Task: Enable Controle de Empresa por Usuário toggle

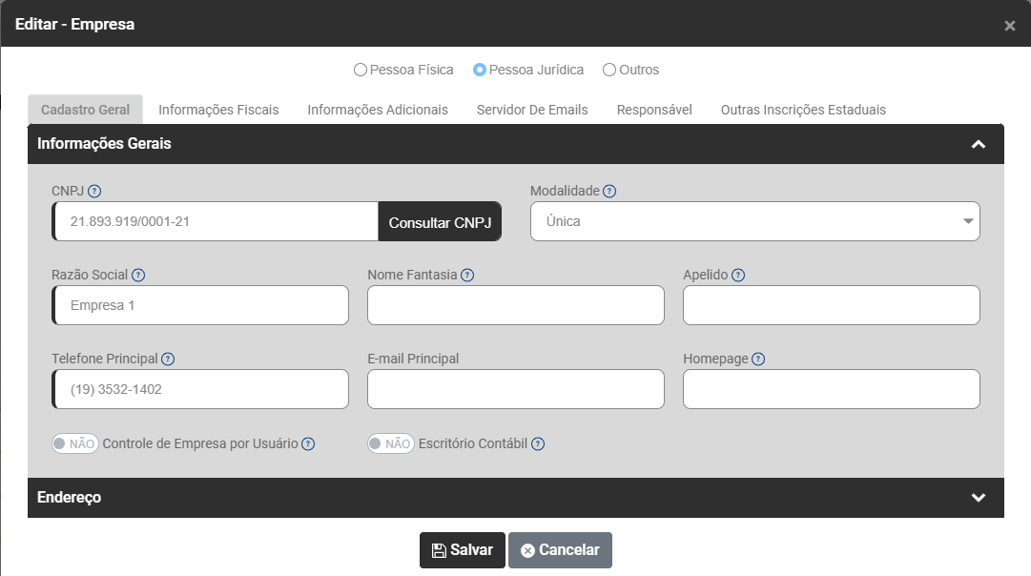Action: 75,443
